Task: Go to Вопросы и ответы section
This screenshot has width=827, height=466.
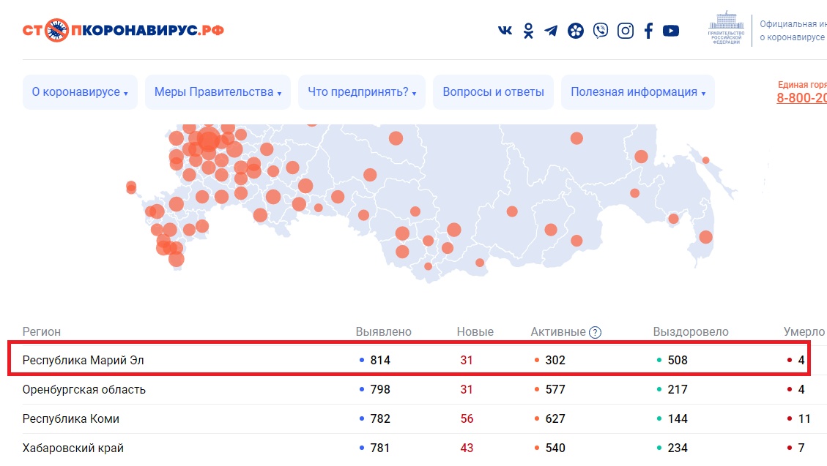Action: (x=493, y=92)
